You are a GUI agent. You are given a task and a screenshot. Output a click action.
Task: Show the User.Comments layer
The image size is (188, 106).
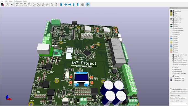(x=173, y=31)
